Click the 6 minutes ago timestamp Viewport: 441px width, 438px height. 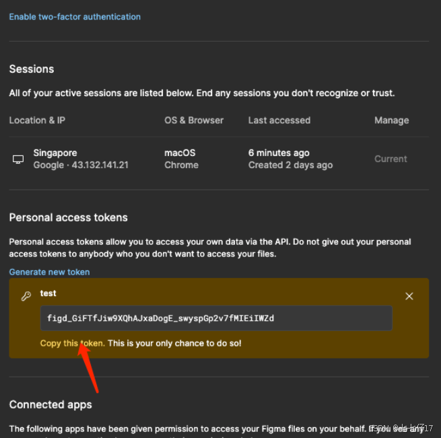(279, 153)
